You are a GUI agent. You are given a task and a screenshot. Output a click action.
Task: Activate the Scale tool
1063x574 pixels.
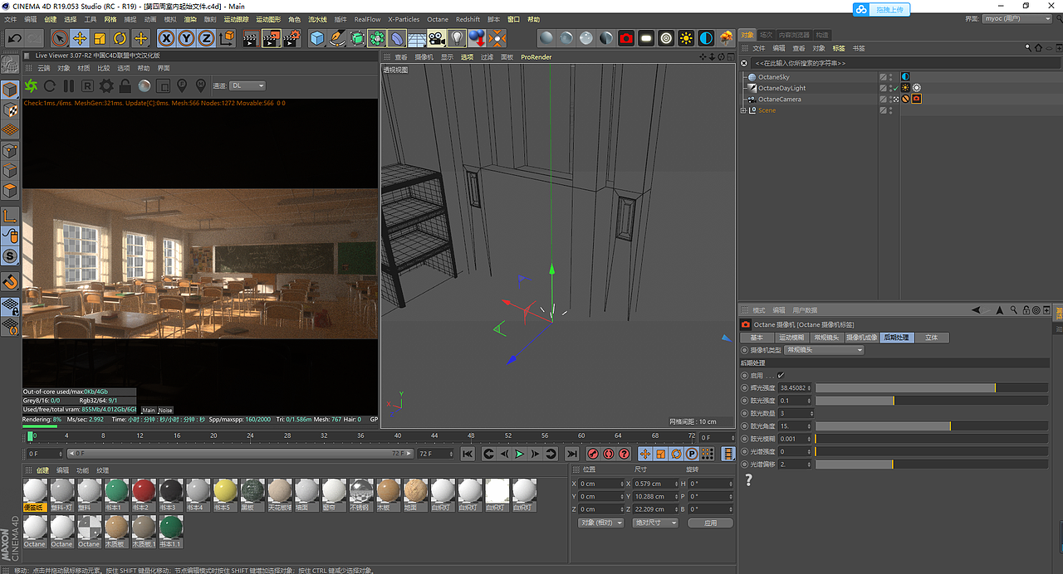[x=100, y=38]
